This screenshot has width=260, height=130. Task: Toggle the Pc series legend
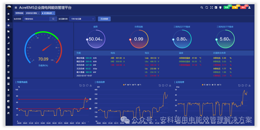click(x=139, y=85)
